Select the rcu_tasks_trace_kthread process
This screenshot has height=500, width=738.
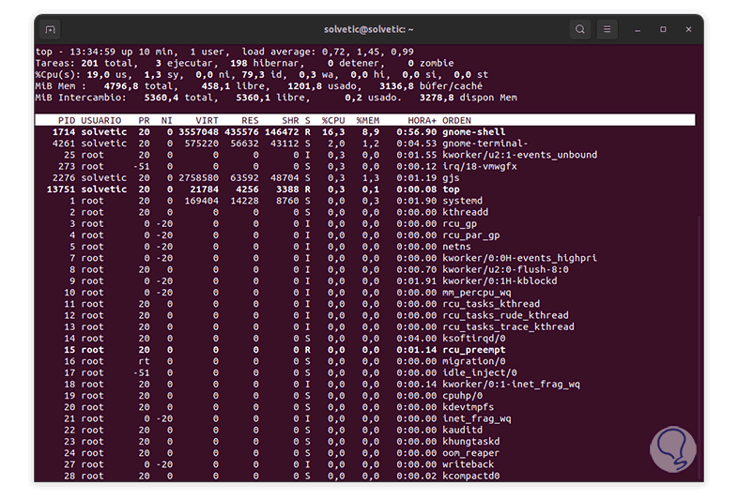tap(508, 326)
